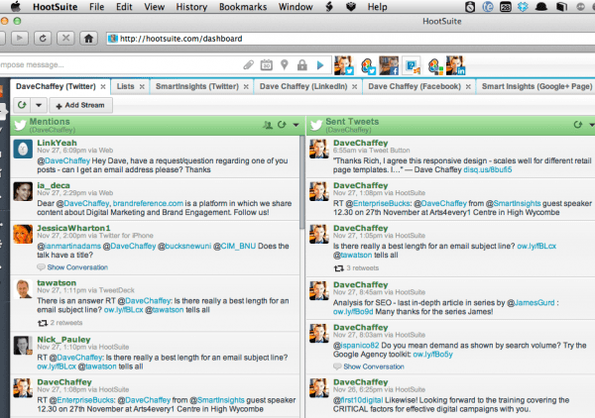Screen dimensions: 595x418
Task: Open @JamesGurd mention link
Action: (x=531, y=303)
